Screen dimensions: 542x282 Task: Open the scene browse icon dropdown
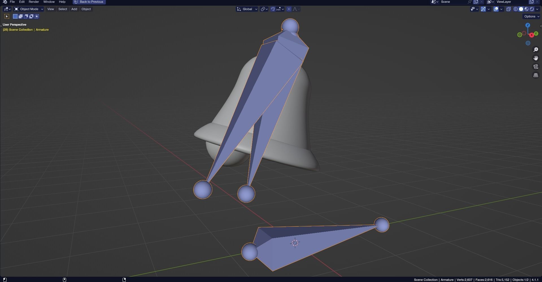[x=435, y=2]
